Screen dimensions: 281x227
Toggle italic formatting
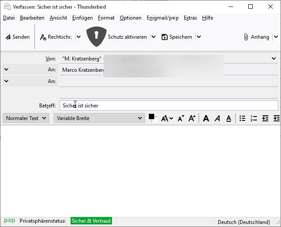coord(217,118)
